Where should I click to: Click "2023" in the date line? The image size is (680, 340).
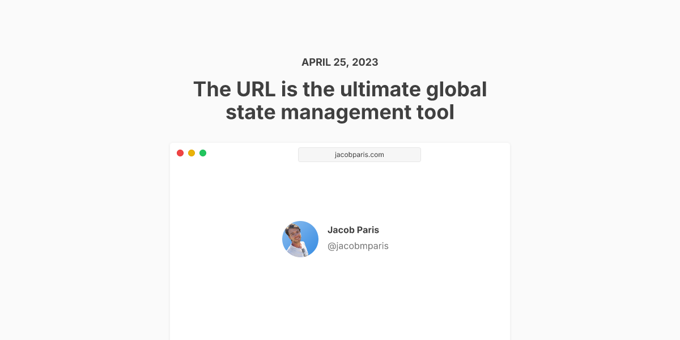point(365,62)
